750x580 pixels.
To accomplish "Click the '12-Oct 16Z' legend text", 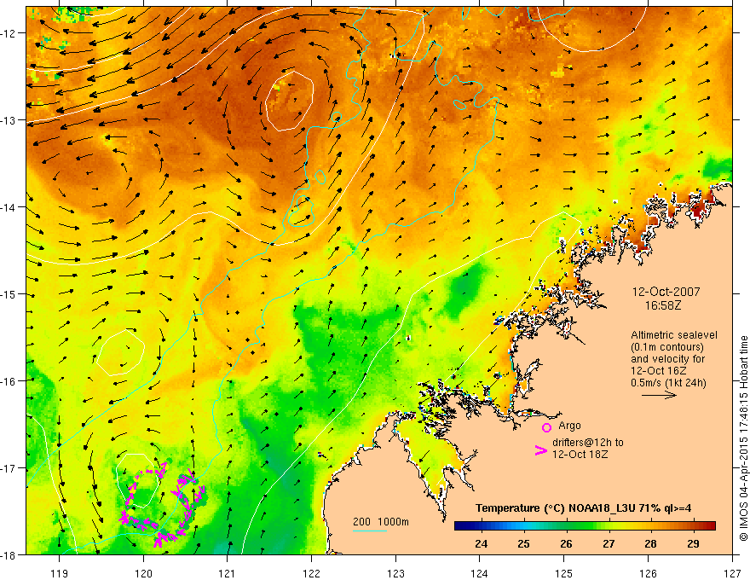I will click(659, 371).
